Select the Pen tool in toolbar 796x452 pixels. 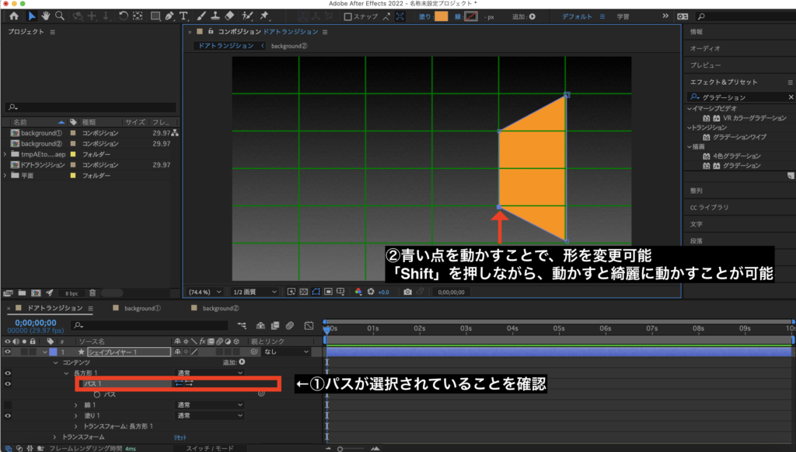pos(169,16)
